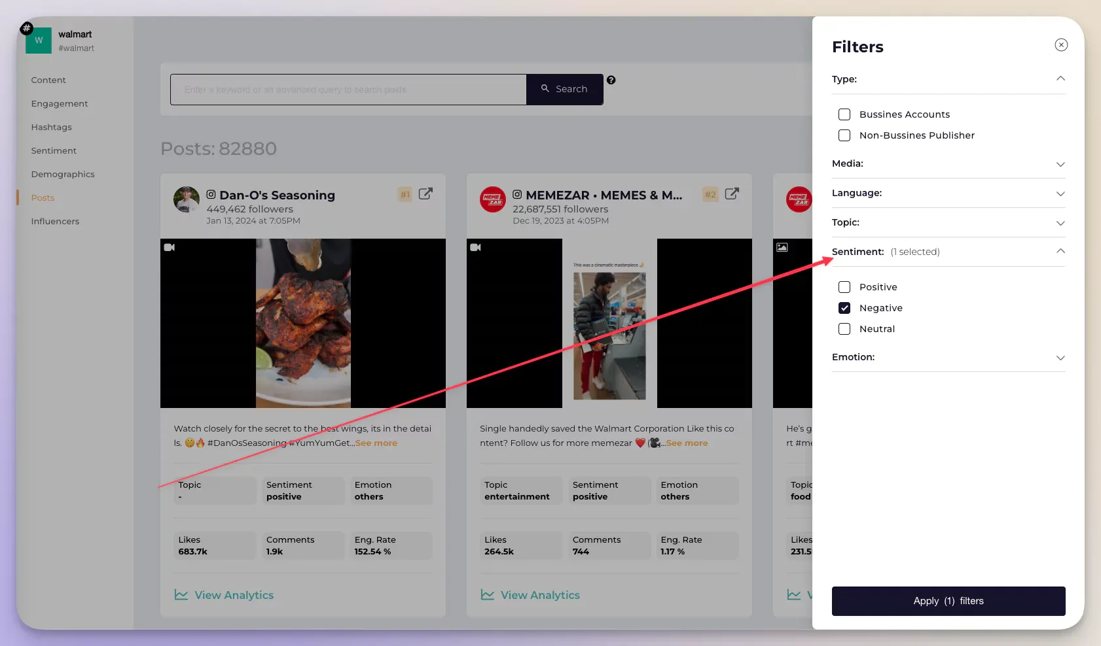Click the chart icon beside MEMEZAR View Analytics

pyautogui.click(x=488, y=594)
